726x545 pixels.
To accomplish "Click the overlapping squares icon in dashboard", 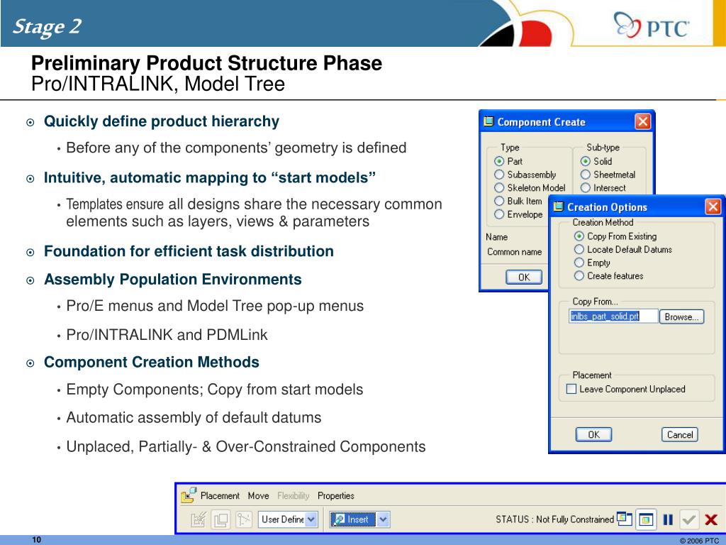I will [221, 519].
